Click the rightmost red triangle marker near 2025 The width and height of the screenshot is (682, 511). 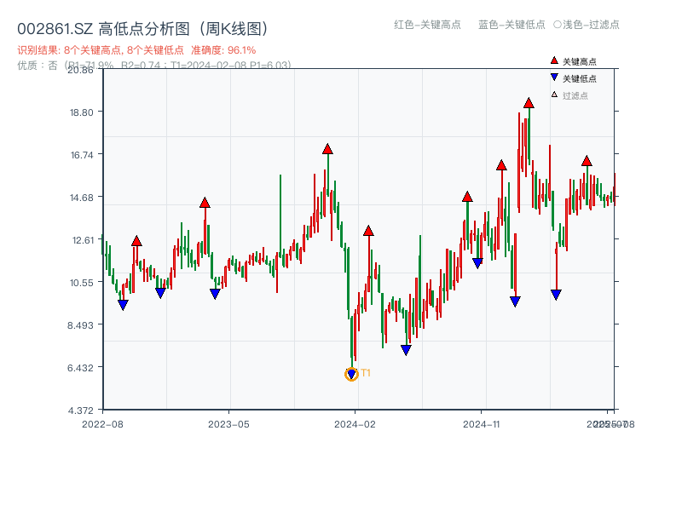pos(587,159)
